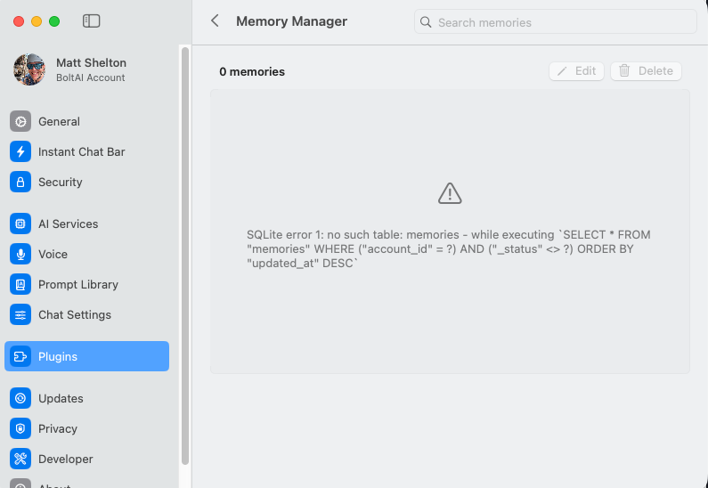The width and height of the screenshot is (708, 488).
Task: Open the Developer settings section
Action: (x=86, y=460)
